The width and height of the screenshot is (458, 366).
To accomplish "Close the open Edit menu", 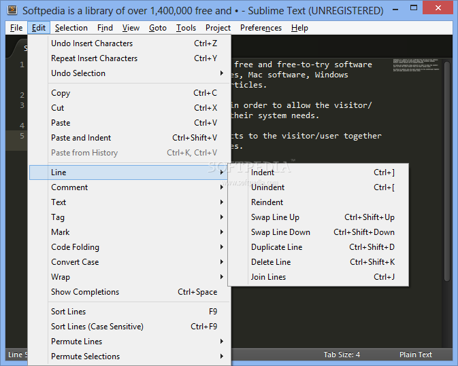I will pyautogui.click(x=39, y=28).
